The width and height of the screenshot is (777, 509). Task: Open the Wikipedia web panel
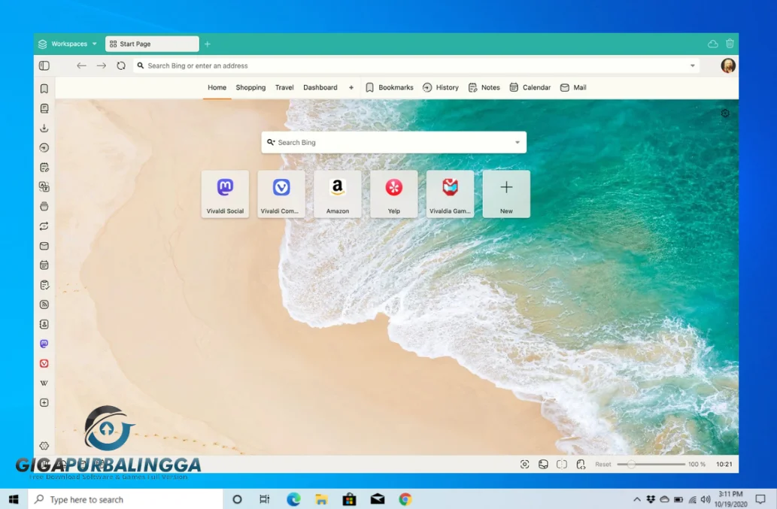tap(44, 383)
